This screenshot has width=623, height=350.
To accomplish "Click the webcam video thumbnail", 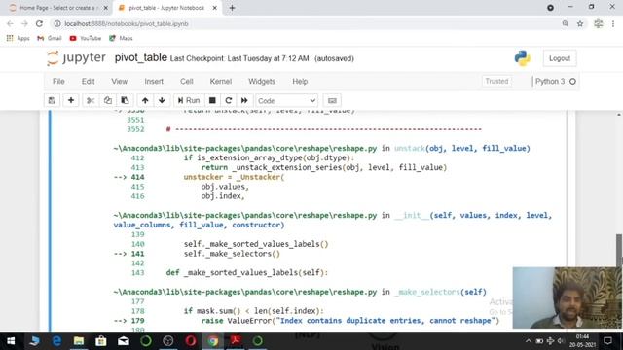I will coord(568,297).
